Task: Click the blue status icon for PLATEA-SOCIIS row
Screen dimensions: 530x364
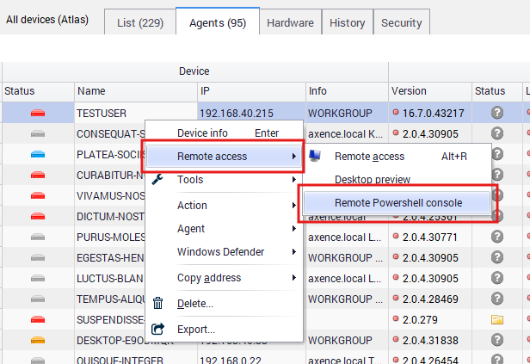Action: [38, 155]
